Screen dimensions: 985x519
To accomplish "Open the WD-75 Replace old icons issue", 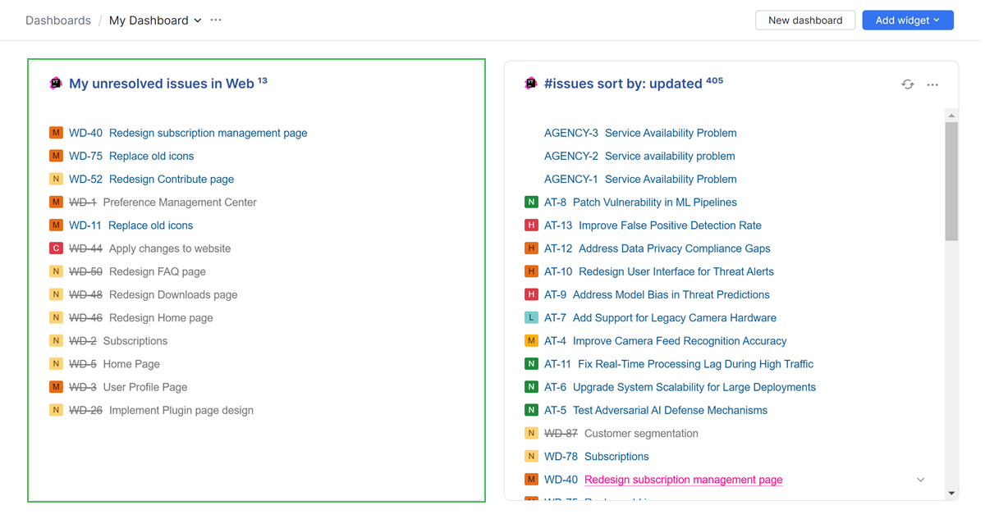I will [x=151, y=155].
